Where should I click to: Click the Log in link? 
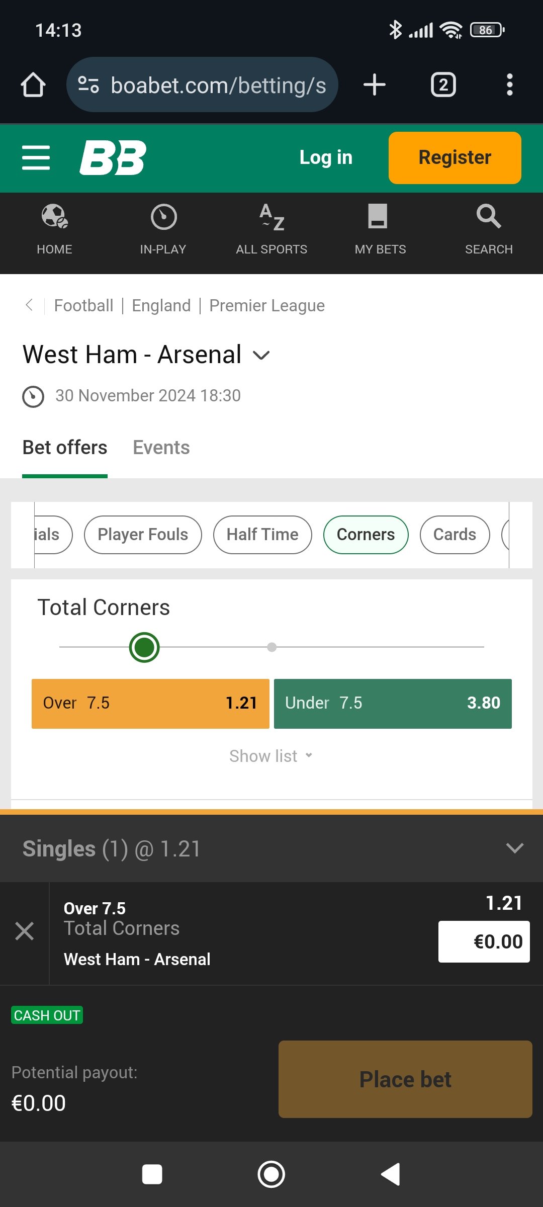(326, 158)
